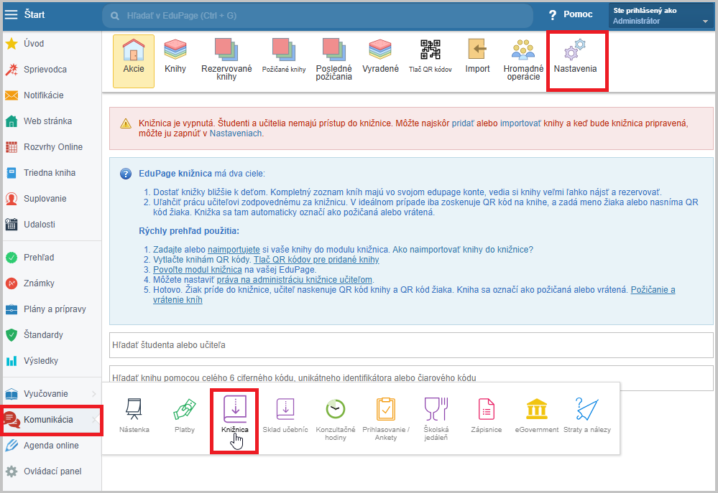Open 'Tlač QR kódov pre pridané knihy' link
Screen dimensions: 718x493
pyautogui.click(x=316, y=260)
